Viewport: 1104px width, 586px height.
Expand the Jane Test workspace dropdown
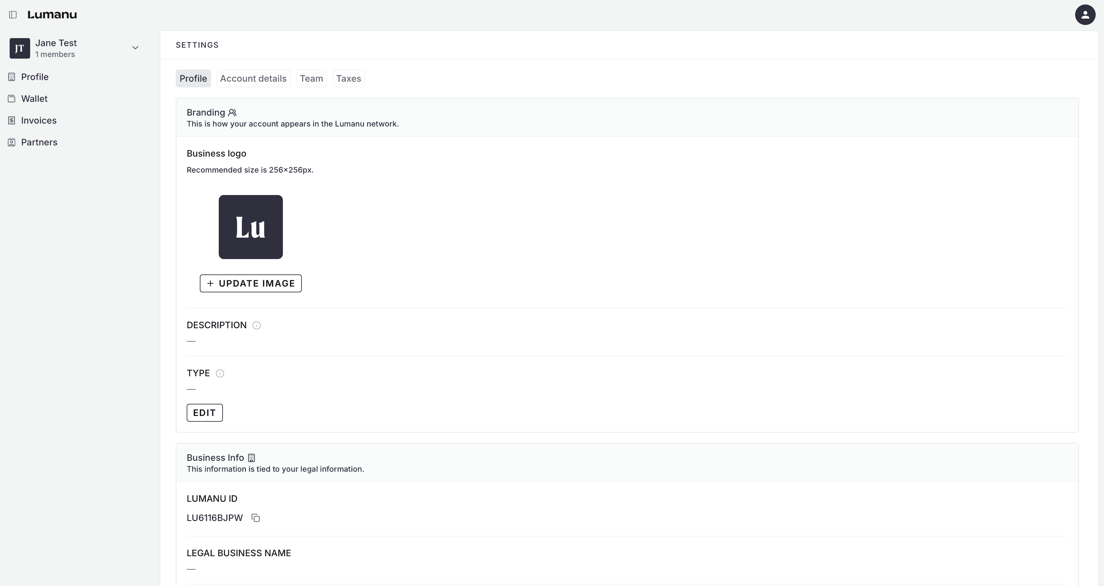(x=135, y=47)
